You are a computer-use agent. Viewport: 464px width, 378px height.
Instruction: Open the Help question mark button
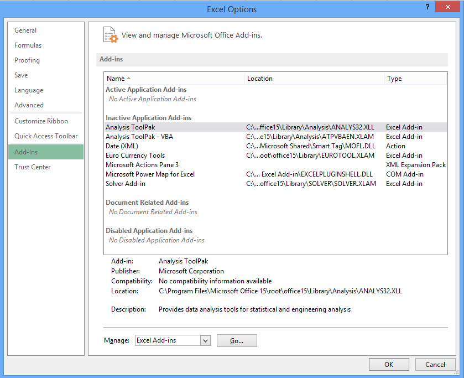click(427, 7)
